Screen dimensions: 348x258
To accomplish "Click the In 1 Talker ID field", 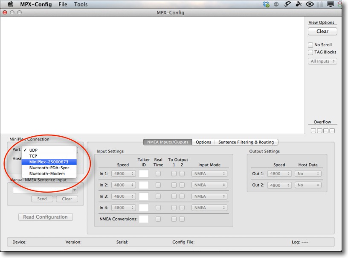I will (x=144, y=173).
